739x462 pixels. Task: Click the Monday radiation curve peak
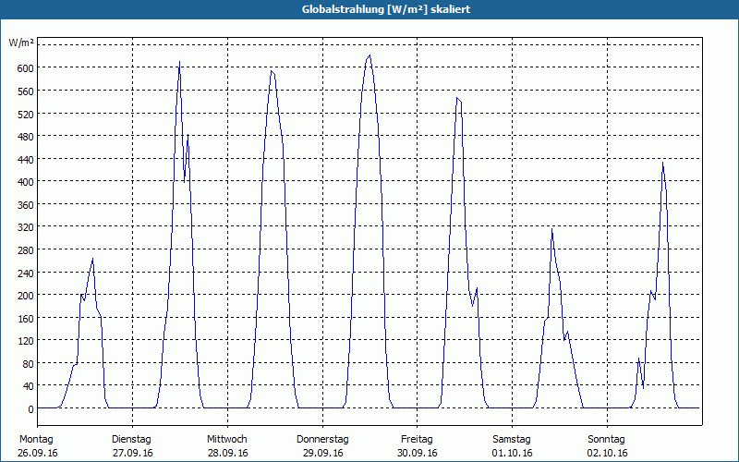[x=93, y=259]
